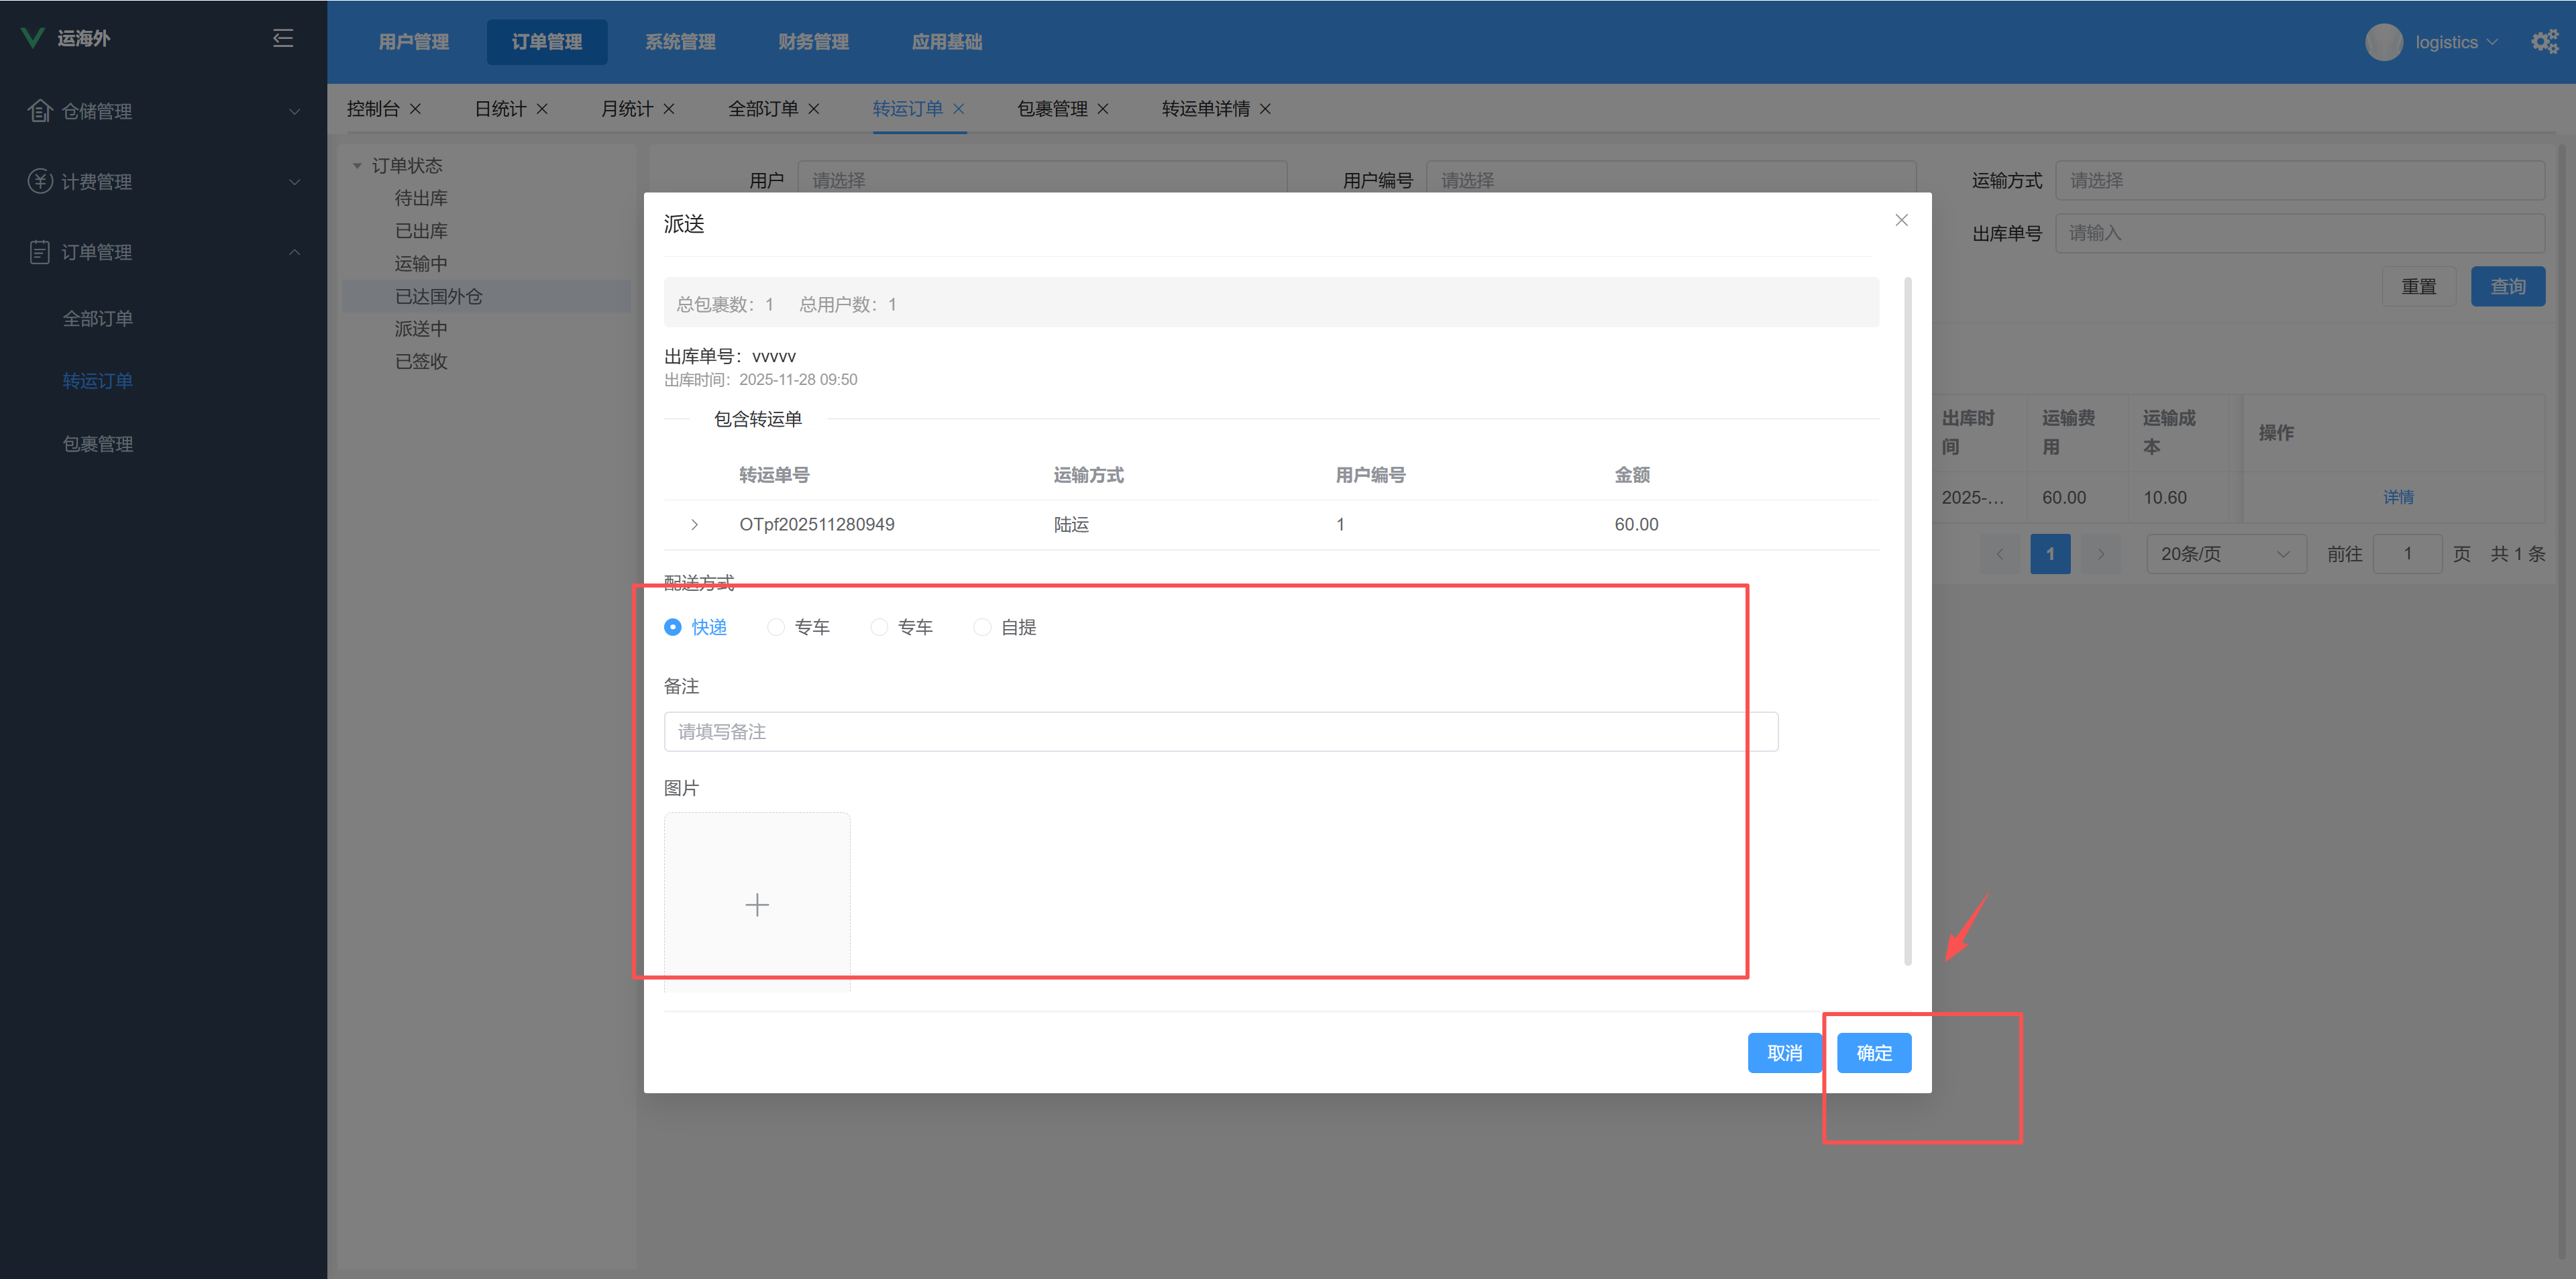Switch to the 财务管理 top menu
This screenshot has height=1279, width=2576.
(x=813, y=42)
